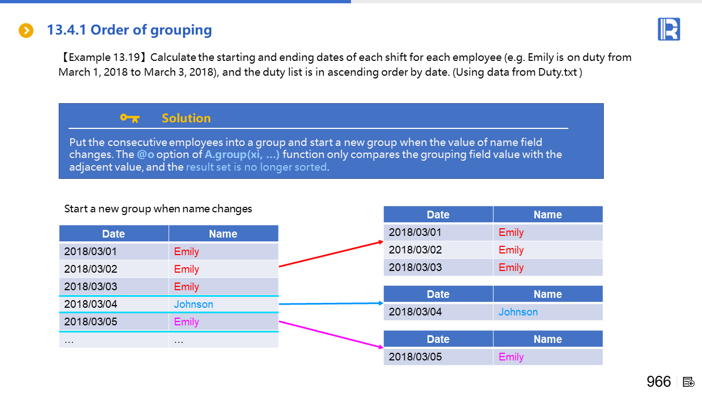702x395 pixels.
Task: Click the red arrow's arrowhead at the Emily group
Action: pyautogui.click(x=380, y=241)
